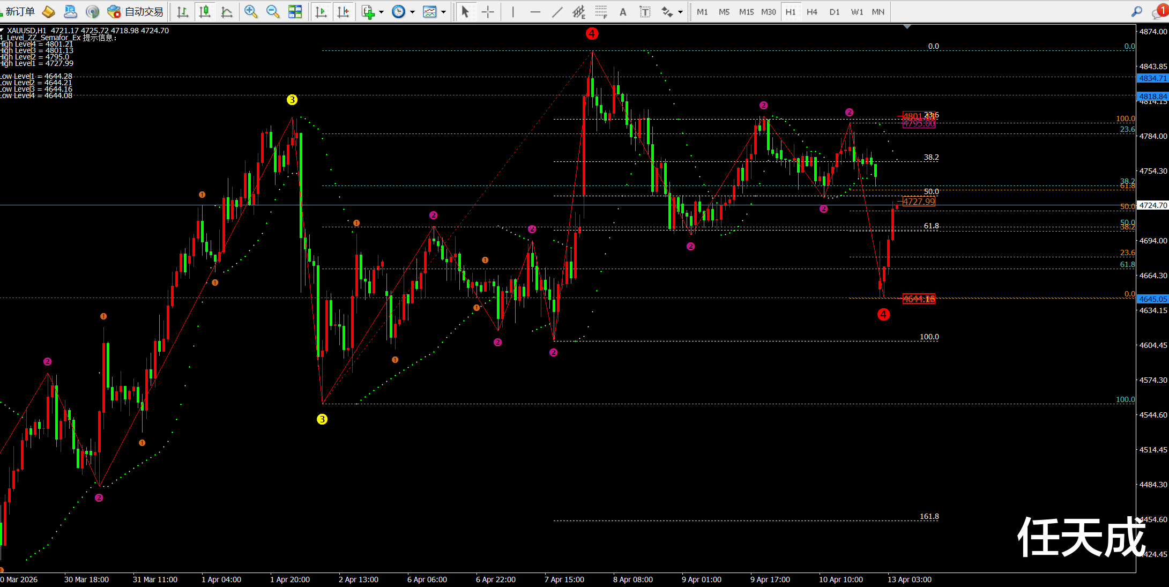Toggle the auto scroll chart button
This screenshot has width=1169, height=587.
point(321,11)
